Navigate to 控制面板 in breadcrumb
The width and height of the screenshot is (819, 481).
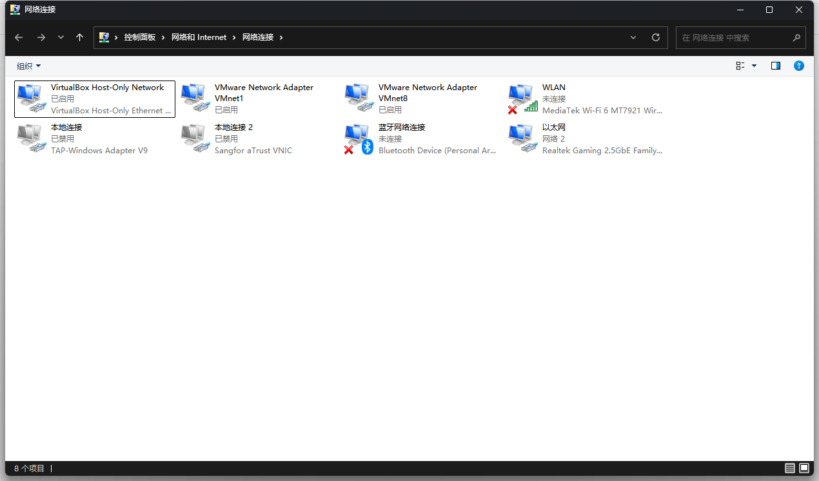pos(140,37)
